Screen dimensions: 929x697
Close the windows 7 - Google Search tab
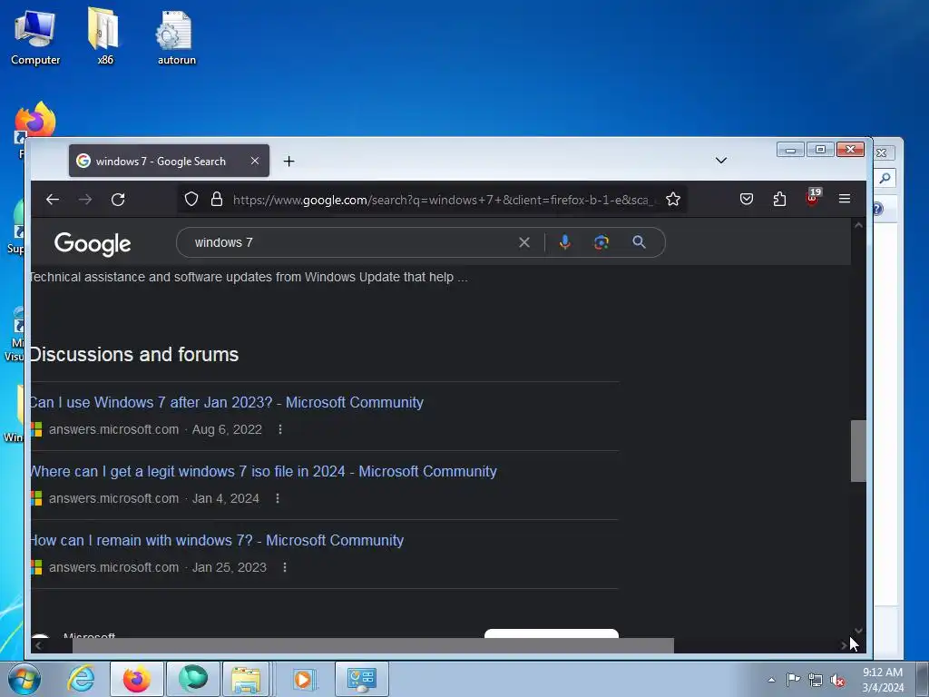click(x=255, y=161)
